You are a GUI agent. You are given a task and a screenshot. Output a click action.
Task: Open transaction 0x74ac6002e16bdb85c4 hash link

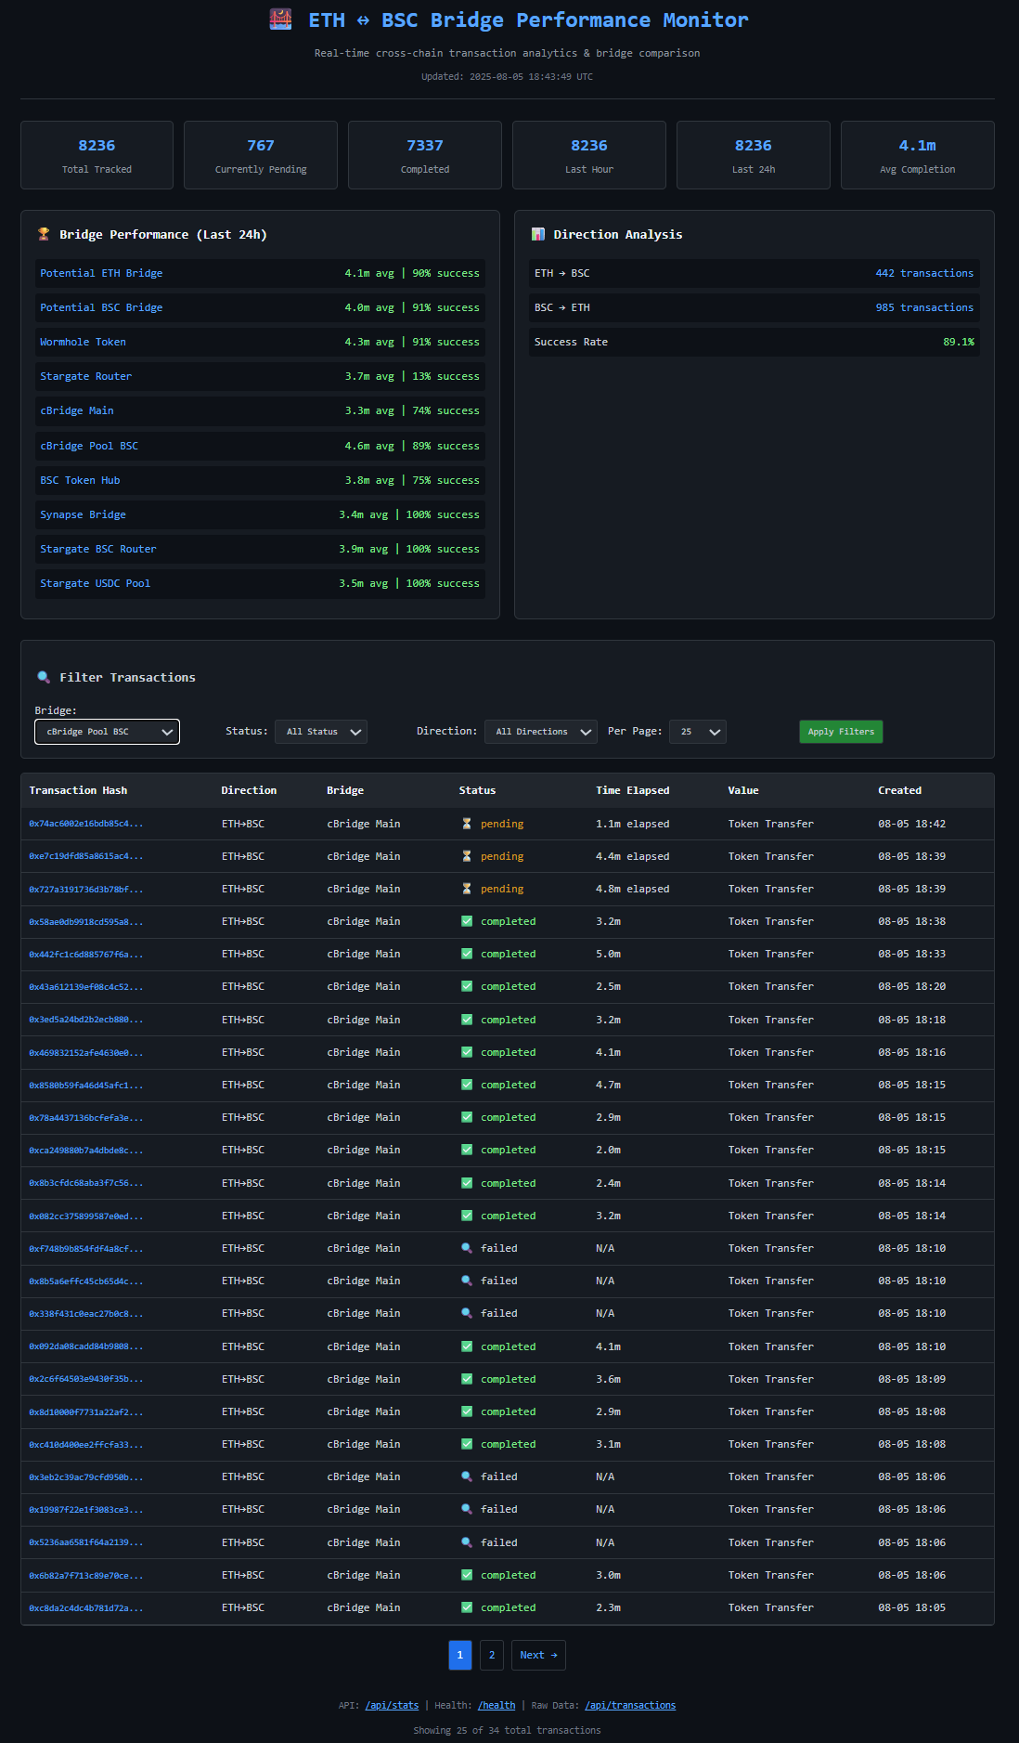coord(86,824)
